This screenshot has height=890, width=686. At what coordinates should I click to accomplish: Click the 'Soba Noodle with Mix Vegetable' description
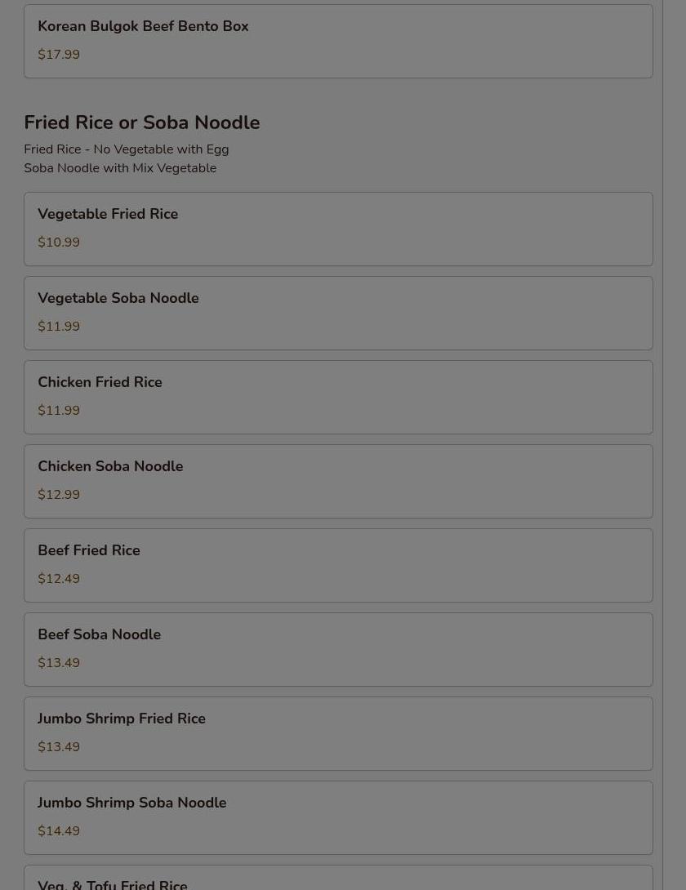click(x=120, y=168)
